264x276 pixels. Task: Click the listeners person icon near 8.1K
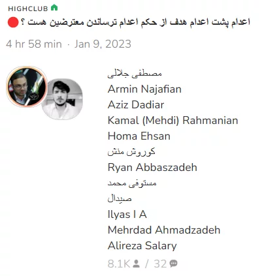[136, 264]
